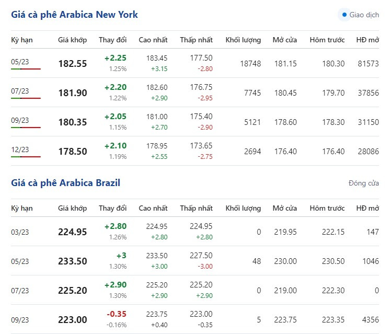The width and height of the screenshot is (390, 334).
Task: Click Cao nhất header in Brazil table
Action: click(153, 208)
